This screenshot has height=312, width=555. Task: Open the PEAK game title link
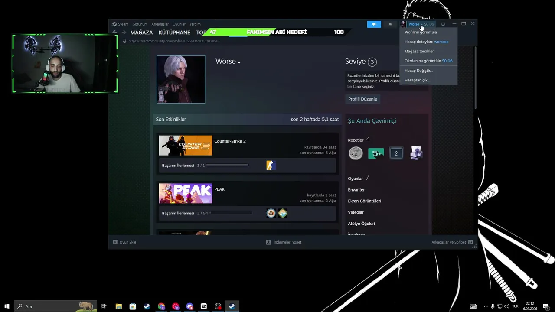point(219,189)
